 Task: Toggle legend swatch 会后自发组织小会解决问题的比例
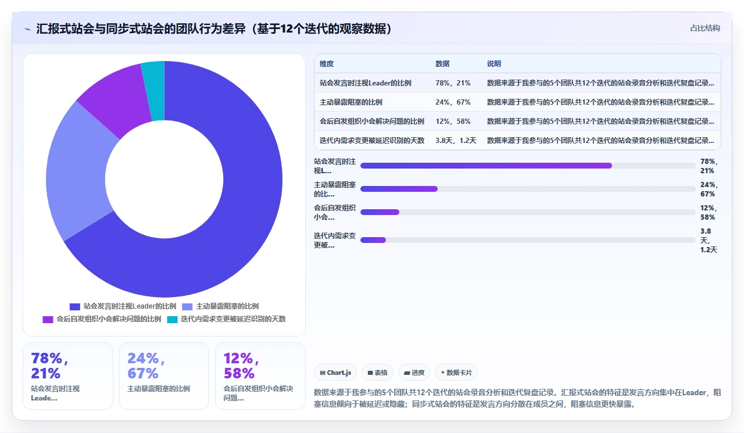point(48,319)
